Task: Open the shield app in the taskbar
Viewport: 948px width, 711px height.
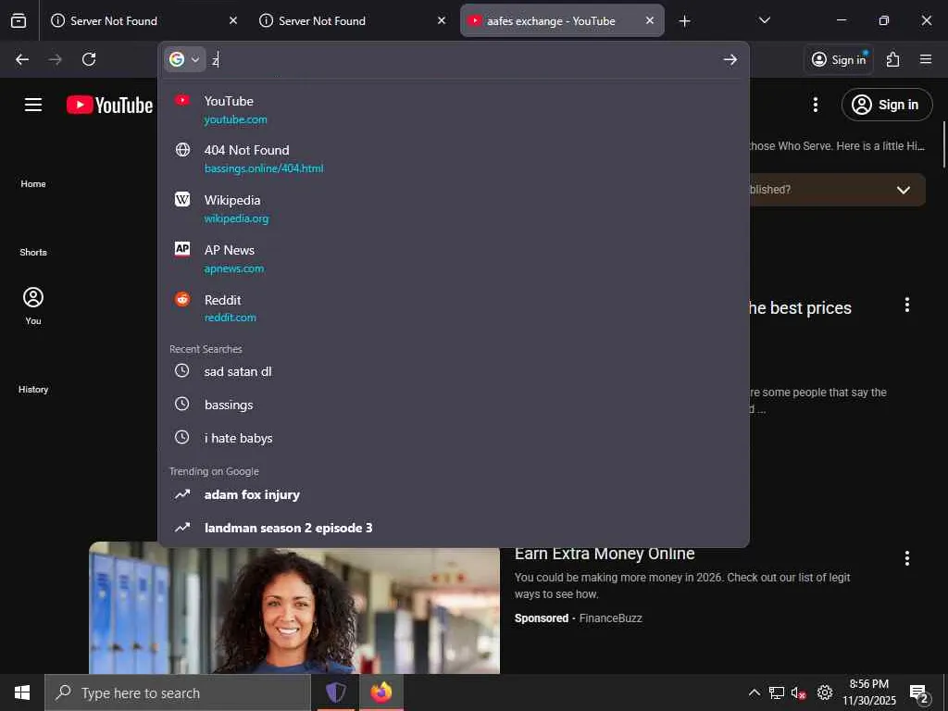Action: 336,692
